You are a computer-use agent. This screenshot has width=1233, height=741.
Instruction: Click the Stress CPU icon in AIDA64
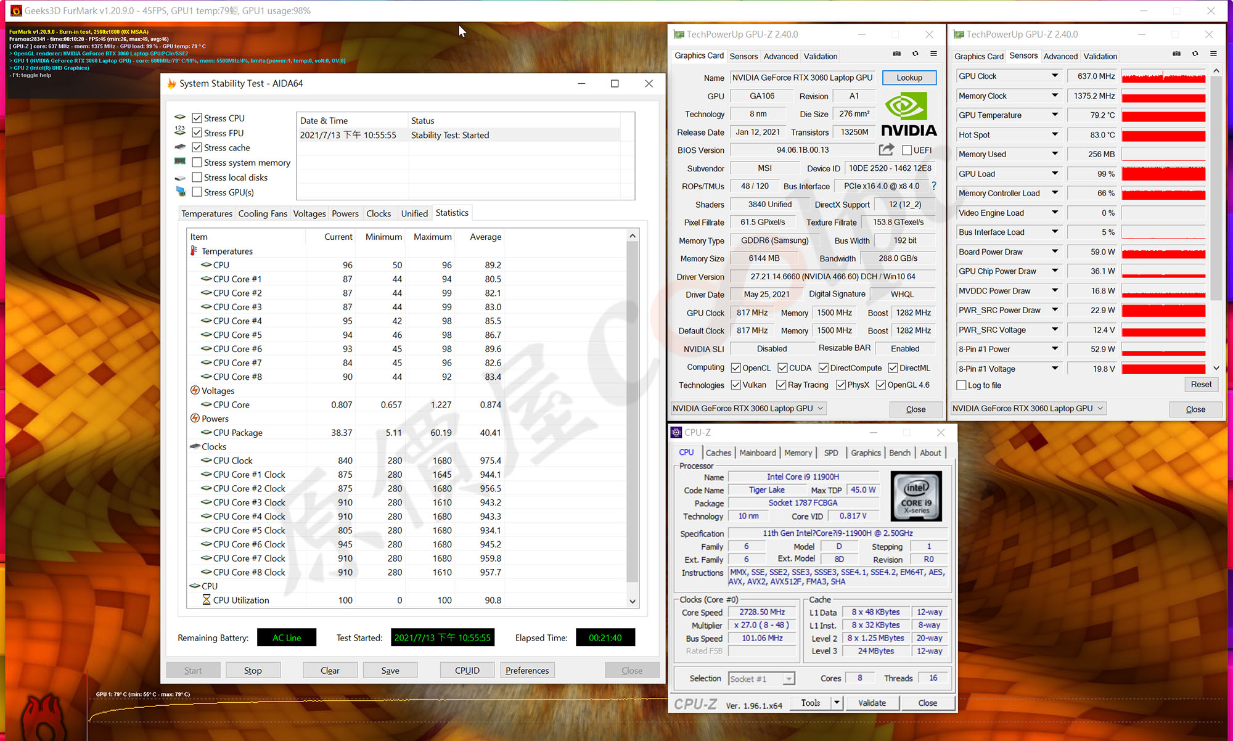[180, 117]
